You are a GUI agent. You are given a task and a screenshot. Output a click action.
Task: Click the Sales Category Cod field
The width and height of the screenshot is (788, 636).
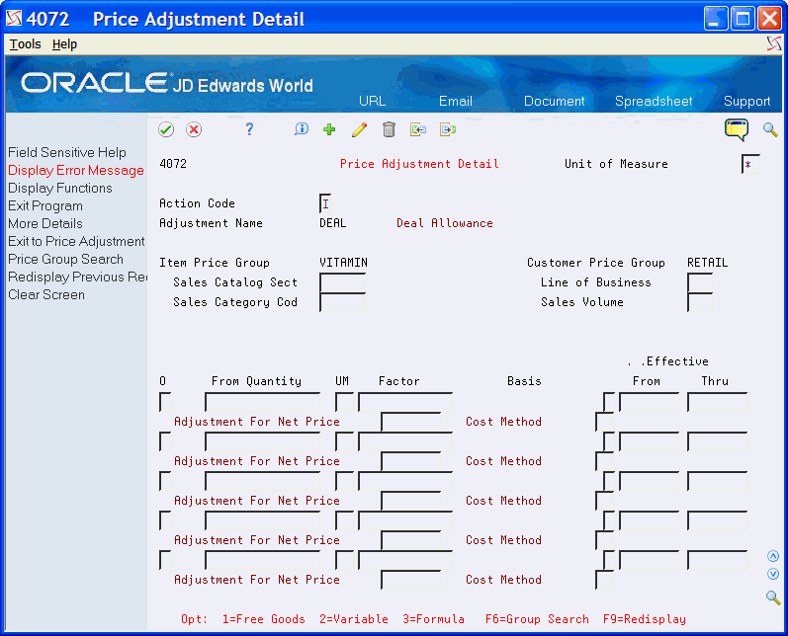(x=343, y=302)
